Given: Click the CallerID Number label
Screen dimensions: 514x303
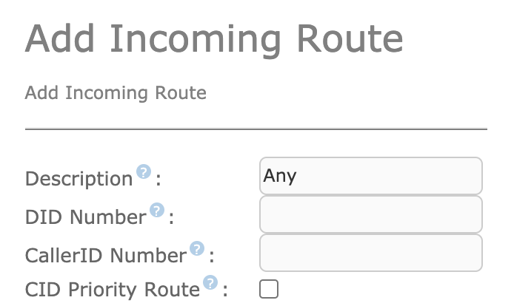Looking at the screenshot, I should tap(106, 256).
